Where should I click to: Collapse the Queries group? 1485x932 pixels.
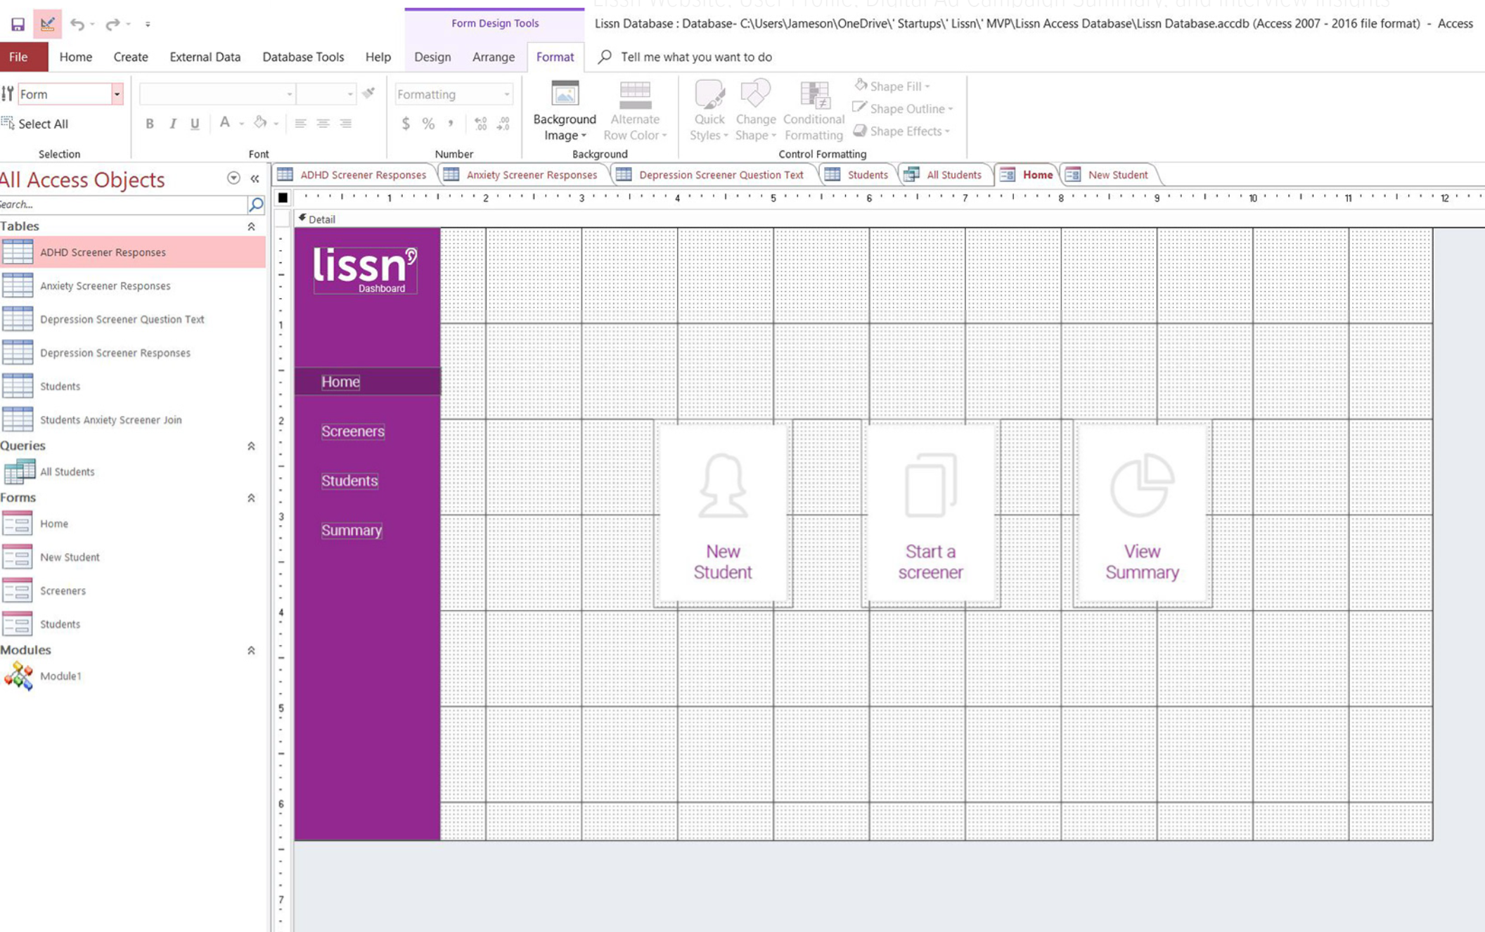(x=251, y=446)
